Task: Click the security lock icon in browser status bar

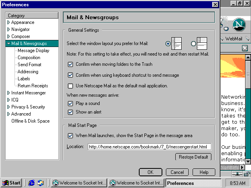Action: pos(247,174)
